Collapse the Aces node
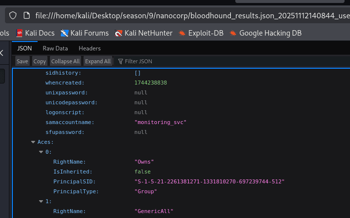 [x=34, y=142]
